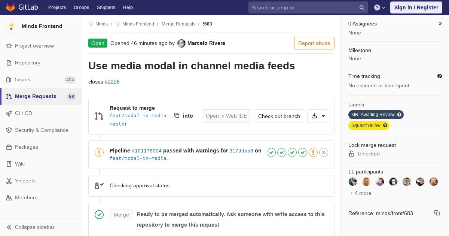
Task: Click the skipped pipeline stage arrows icon
Action: pos(324,152)
